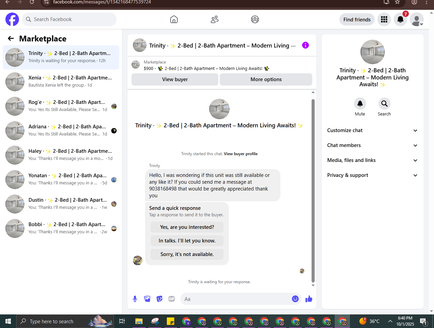
Task: Open the Groups icon in top navigation
Action: click(255, 19)
